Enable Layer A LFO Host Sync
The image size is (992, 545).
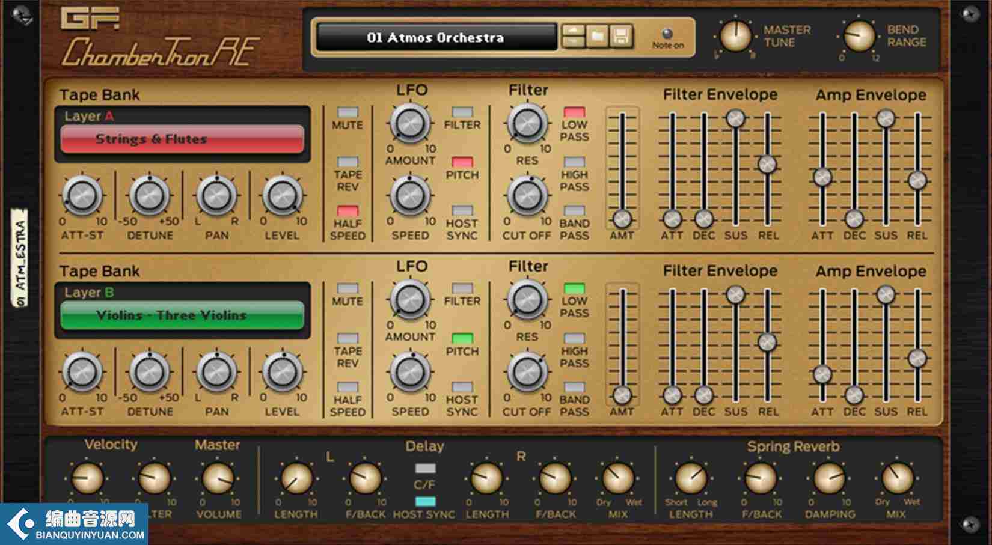462,211
